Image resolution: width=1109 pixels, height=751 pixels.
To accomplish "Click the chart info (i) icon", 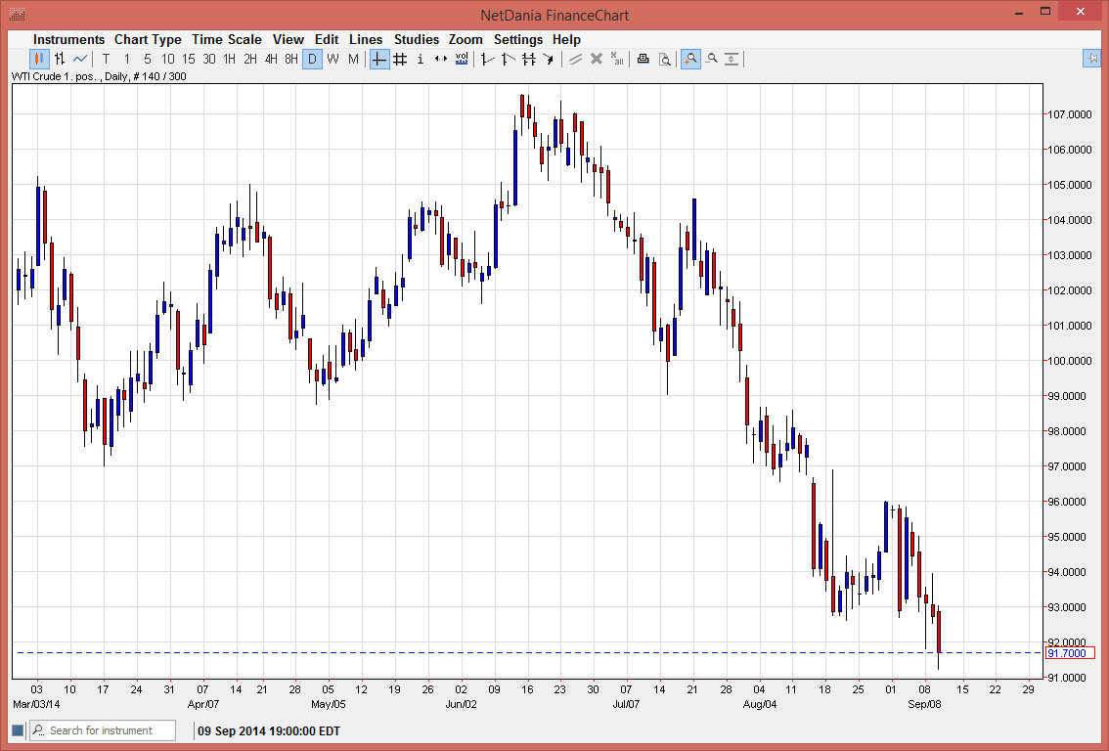I will [x=420, y=59].
